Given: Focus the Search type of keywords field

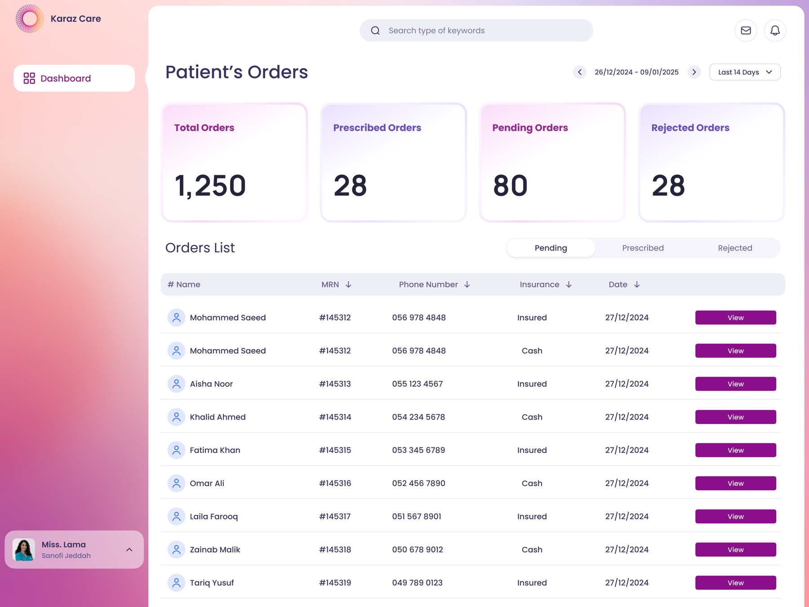Looking at the screenshot, I should 476,31.
